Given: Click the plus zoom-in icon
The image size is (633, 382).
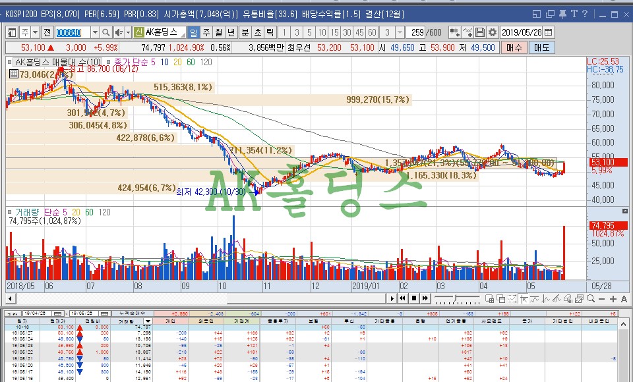Looking at the screenshot, I should click(613, 298).
